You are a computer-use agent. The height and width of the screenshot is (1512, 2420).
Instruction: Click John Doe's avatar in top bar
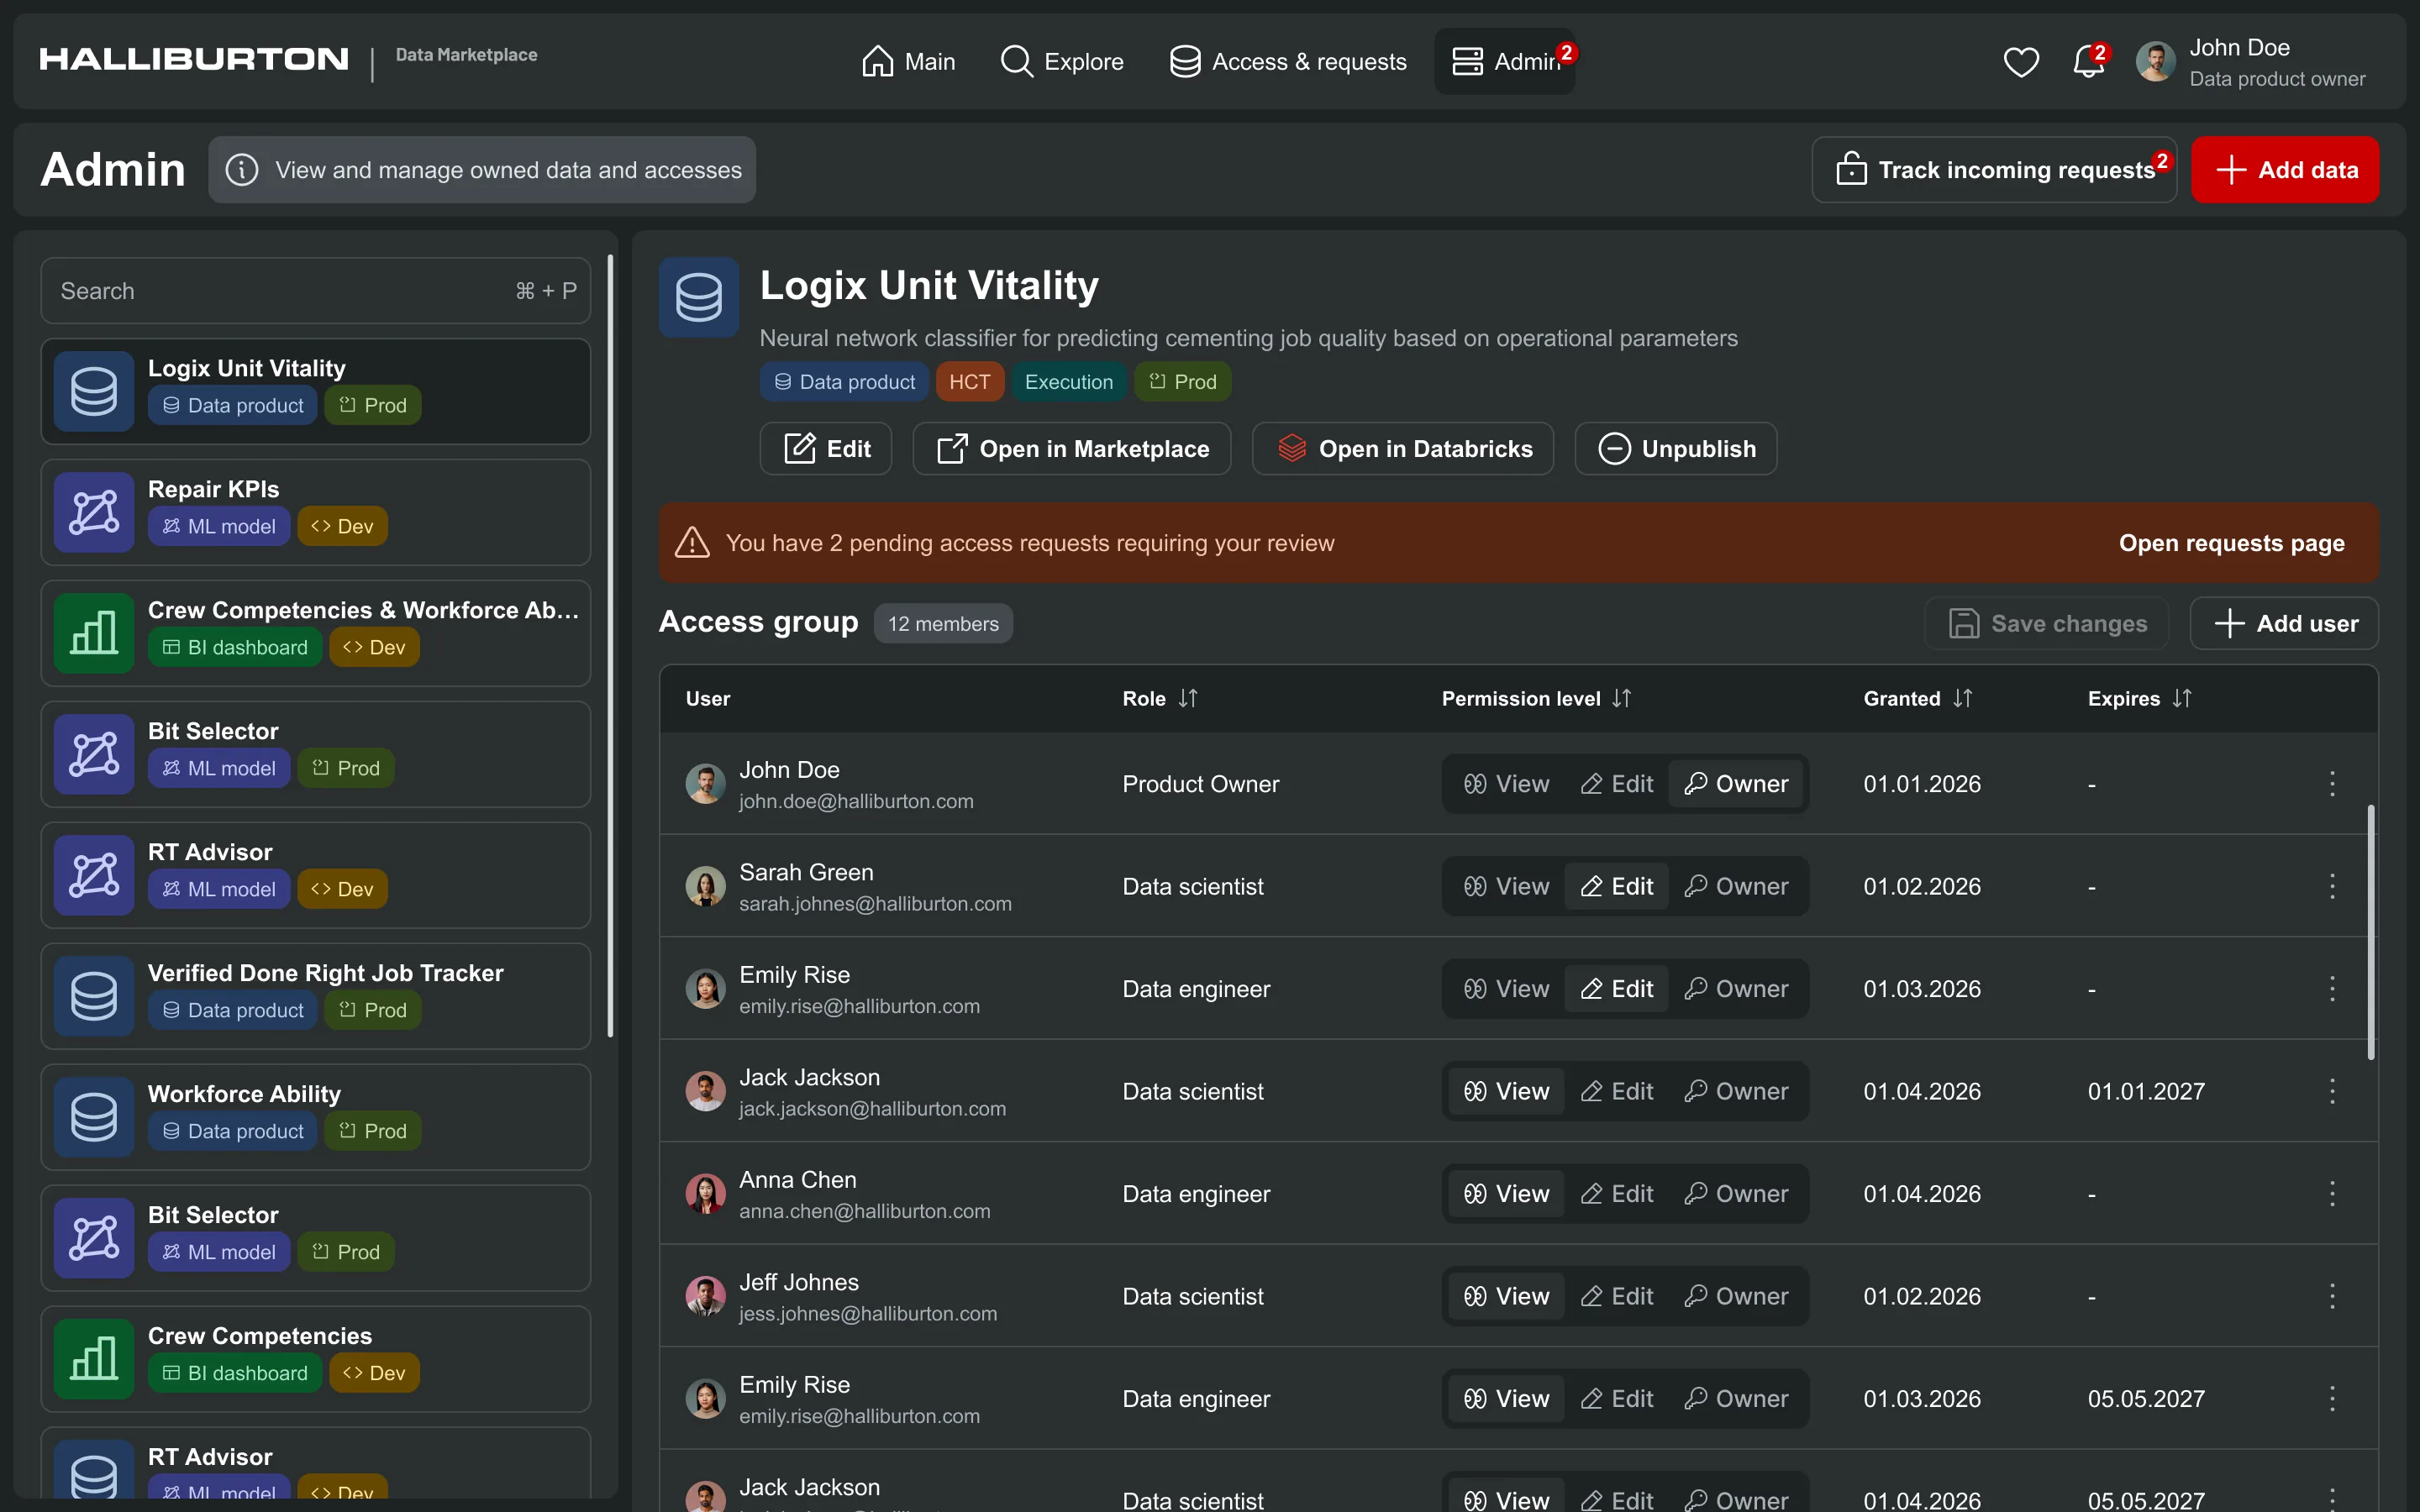click(2155, 62)
